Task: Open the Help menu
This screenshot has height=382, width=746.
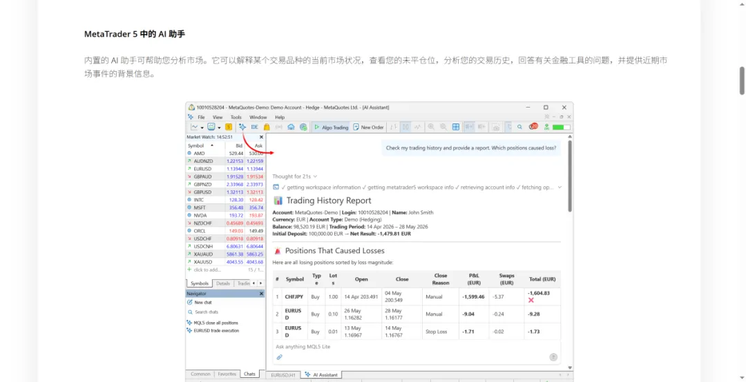Action: click(x=280, y=117)
